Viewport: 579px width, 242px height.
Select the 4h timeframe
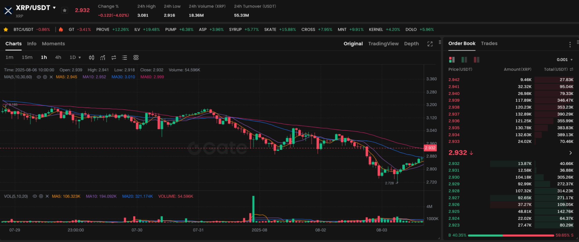coord(58,57)
